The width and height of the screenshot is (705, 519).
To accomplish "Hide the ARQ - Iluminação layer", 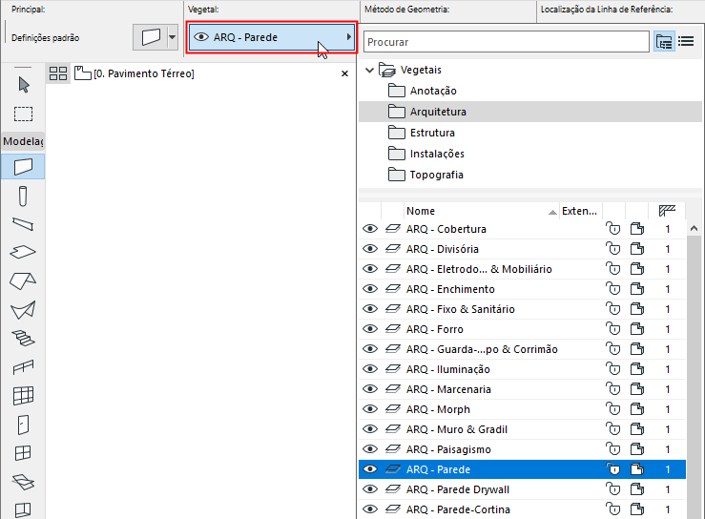I will coord(370,369).
